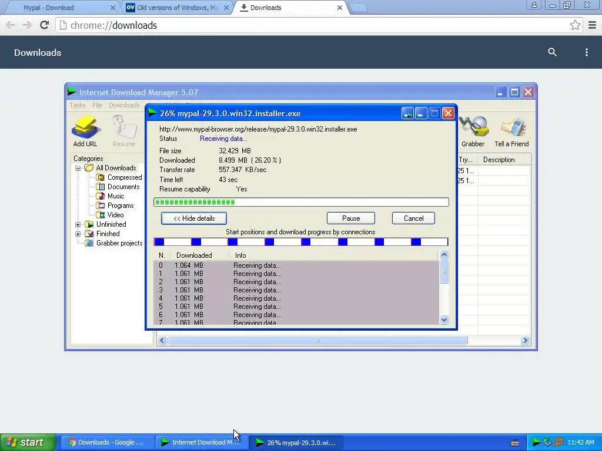Click the Documents category icon
602x451 pixels.
100,187
